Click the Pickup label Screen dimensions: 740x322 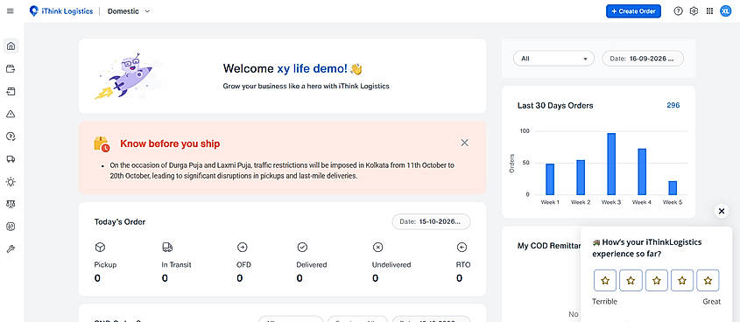point(105,265)
